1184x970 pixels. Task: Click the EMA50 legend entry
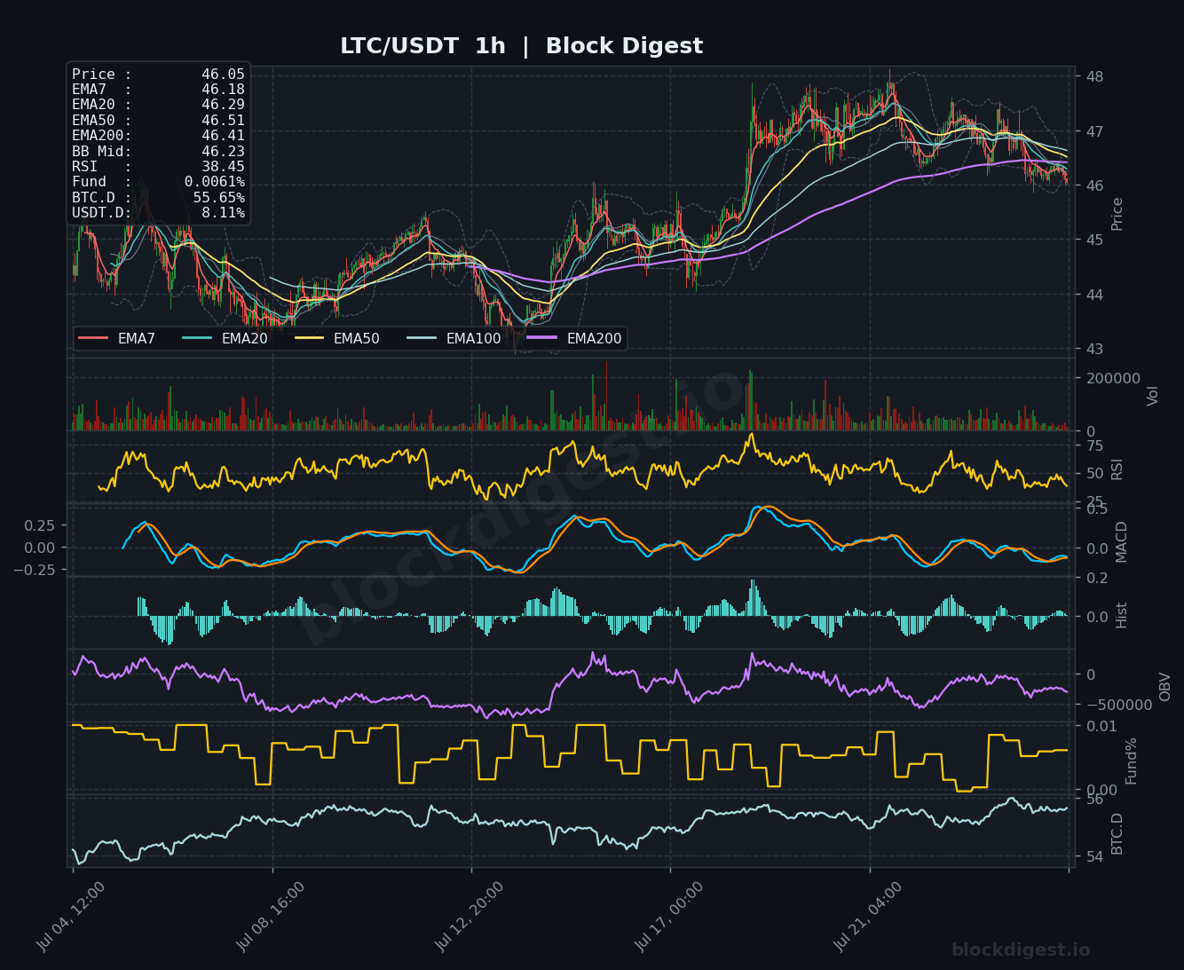pyautogui.click(x=336, y=338)
